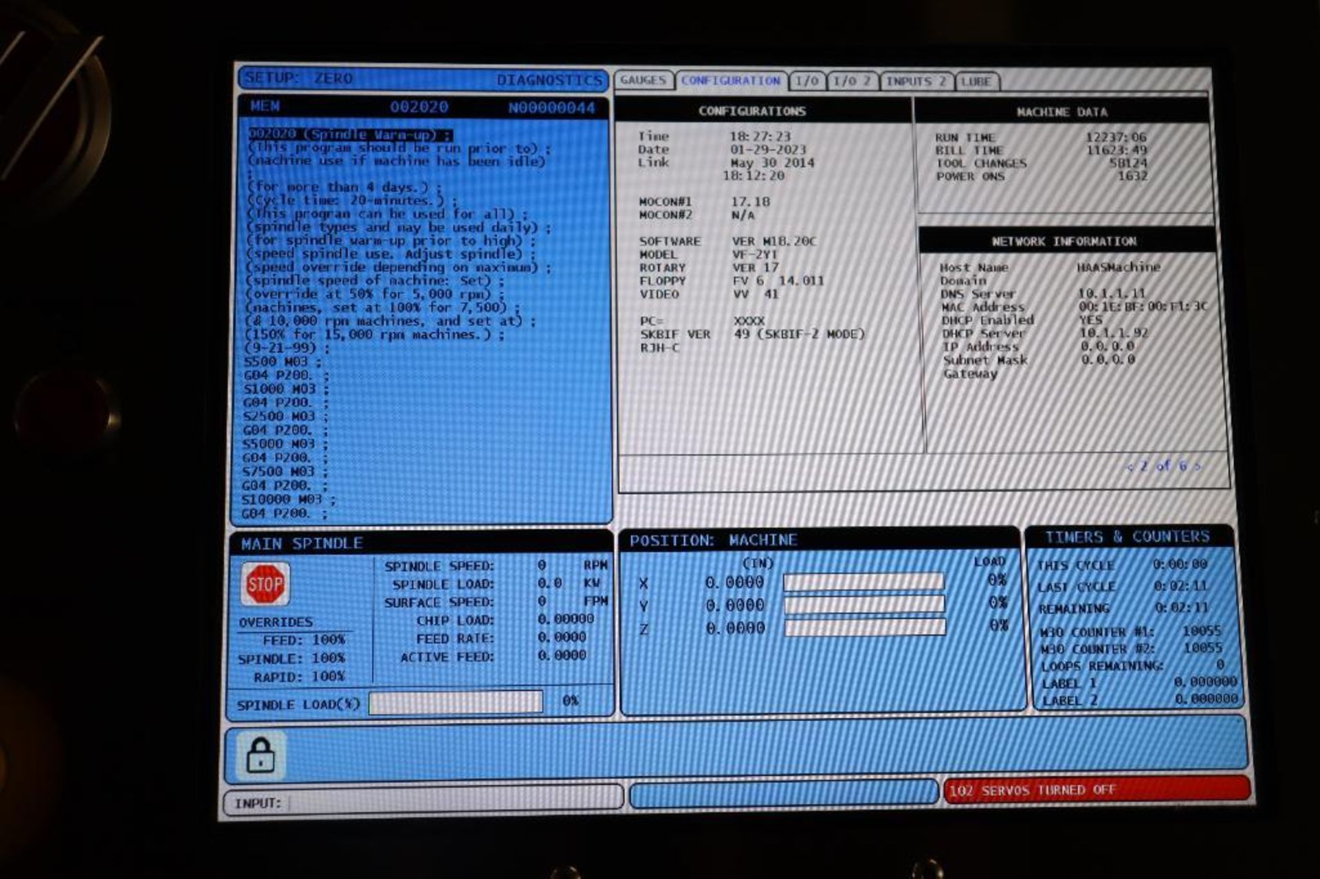Screen dimensions: 1320x879
Task: Click program line 'S5000 M03'
Action: pyautogui.click(x=285, y=444)
